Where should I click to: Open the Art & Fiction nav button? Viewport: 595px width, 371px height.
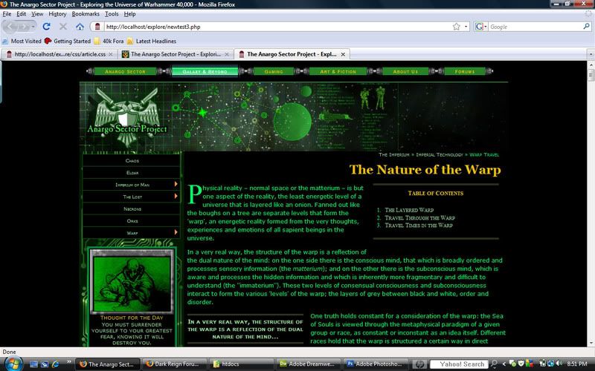pyautogui.click(x=338, y=71)
